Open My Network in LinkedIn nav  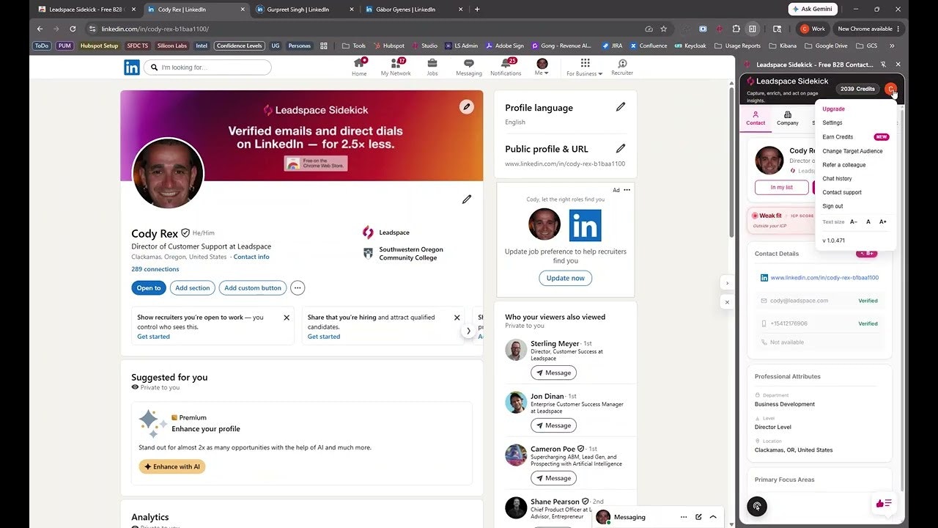point(396,67)
